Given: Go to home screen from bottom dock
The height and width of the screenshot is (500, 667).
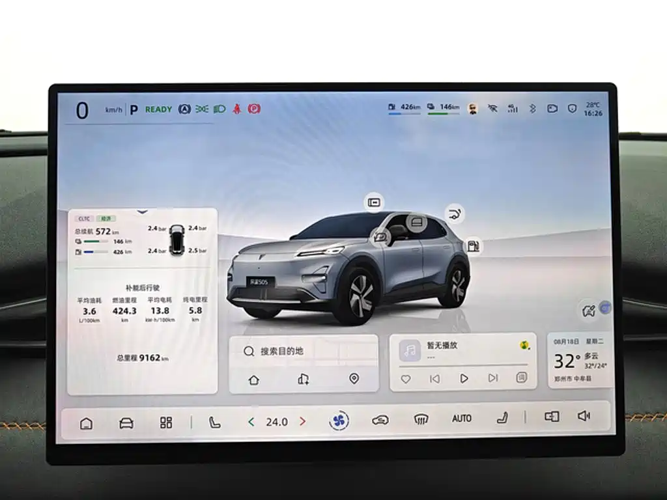Looking at the screenshot, I should click(87, 423).
